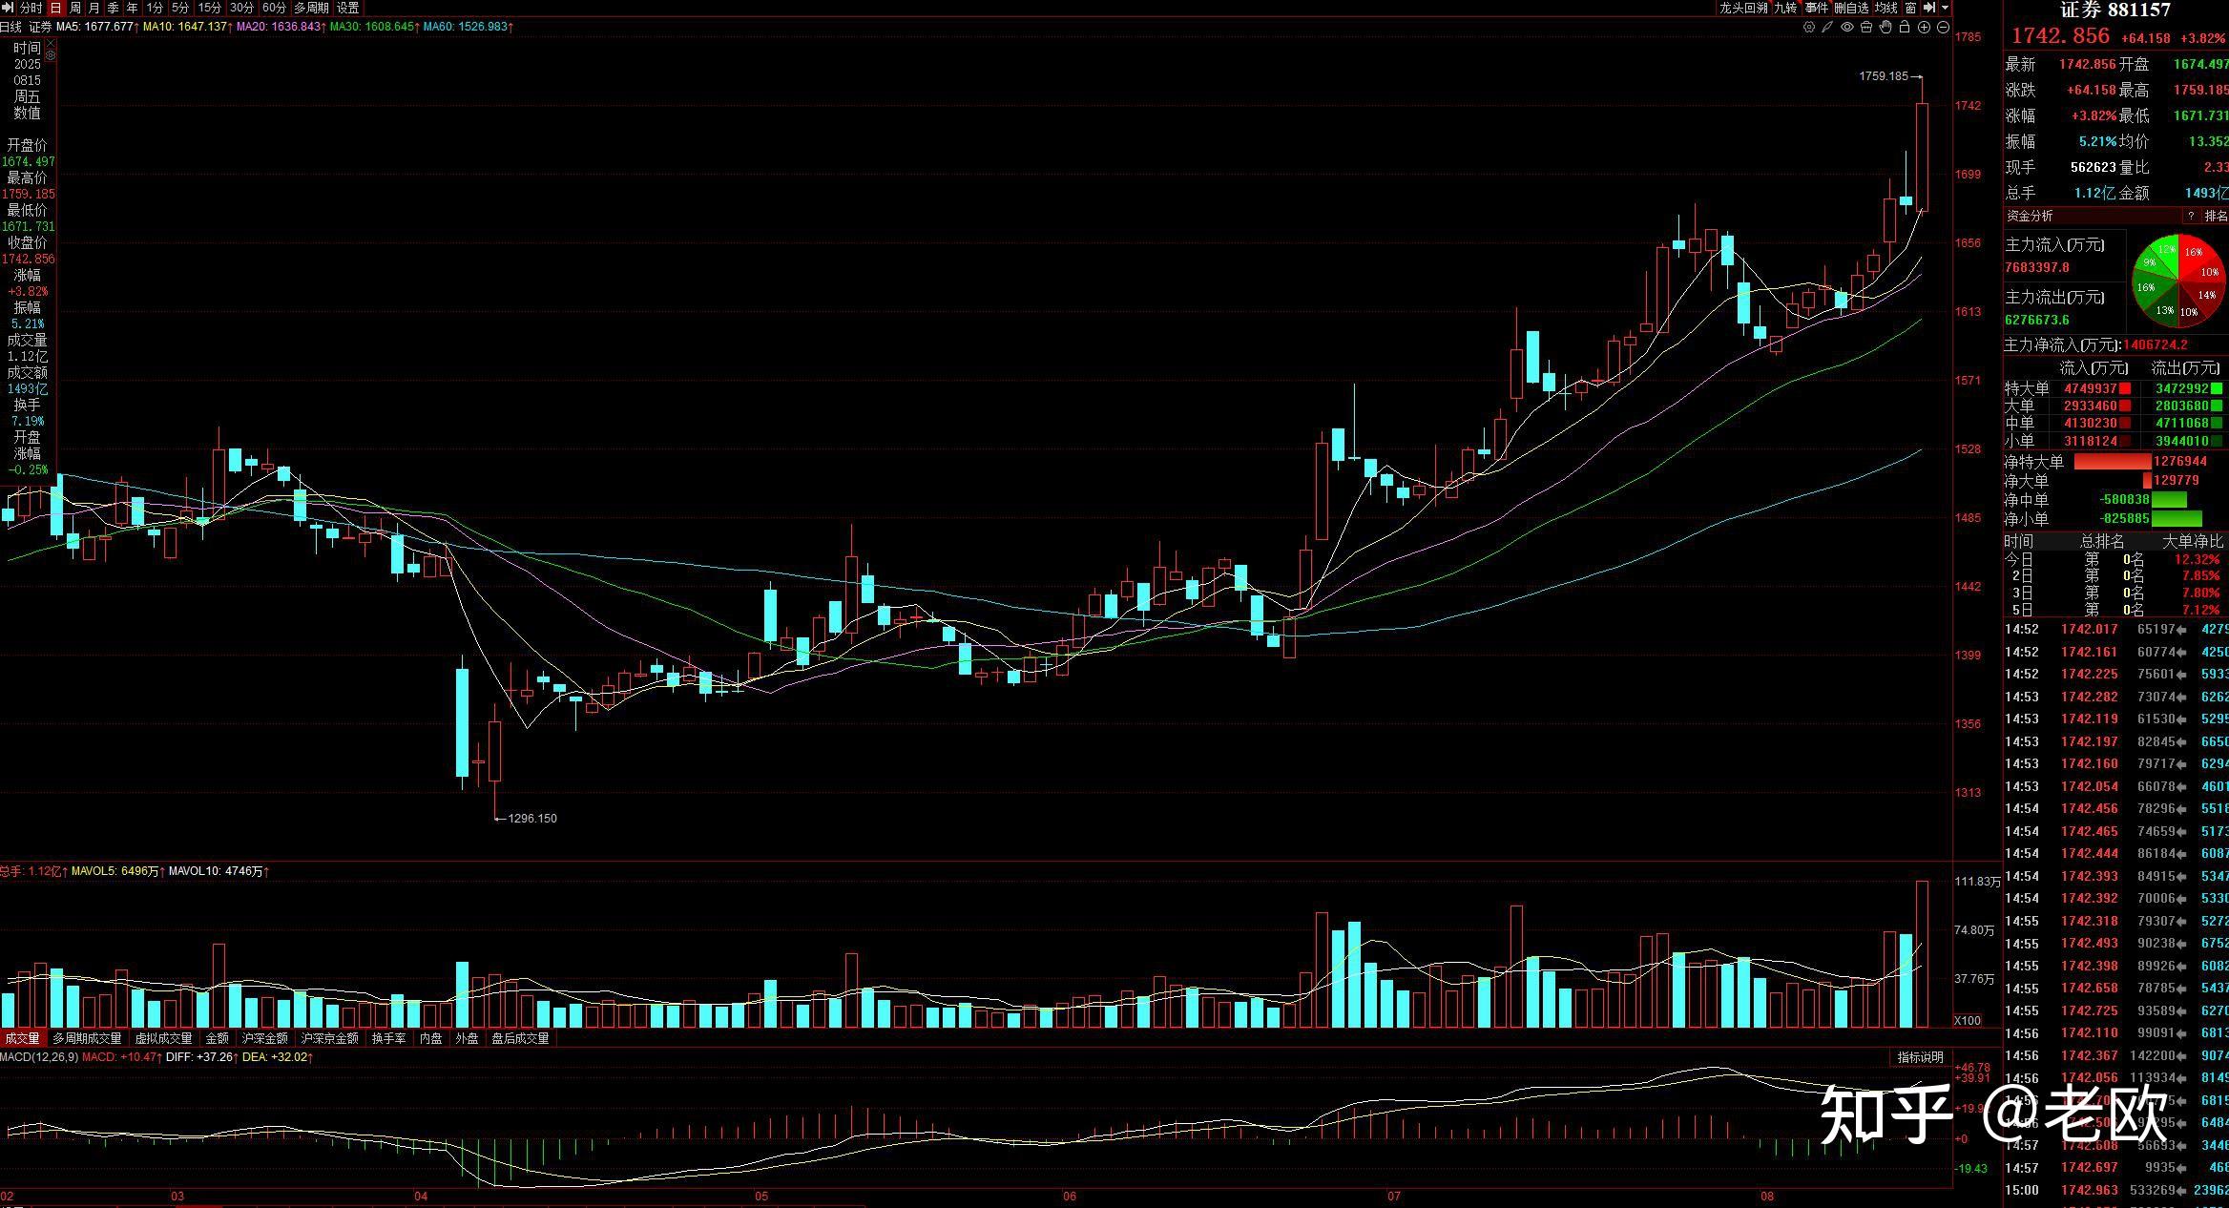Zoom out with the minus icon
2229x1208 pixels.
1943,27
